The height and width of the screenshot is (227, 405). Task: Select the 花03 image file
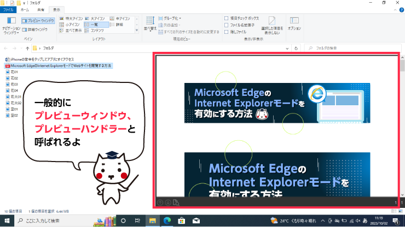(x=12, y=84)
